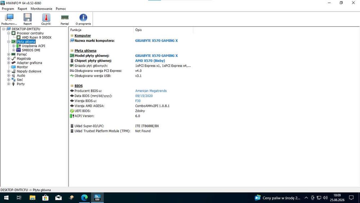360x203 pixels.
Task: Click the Monitor tree icon
Action: pyautogui.click(x=14, y=67)
